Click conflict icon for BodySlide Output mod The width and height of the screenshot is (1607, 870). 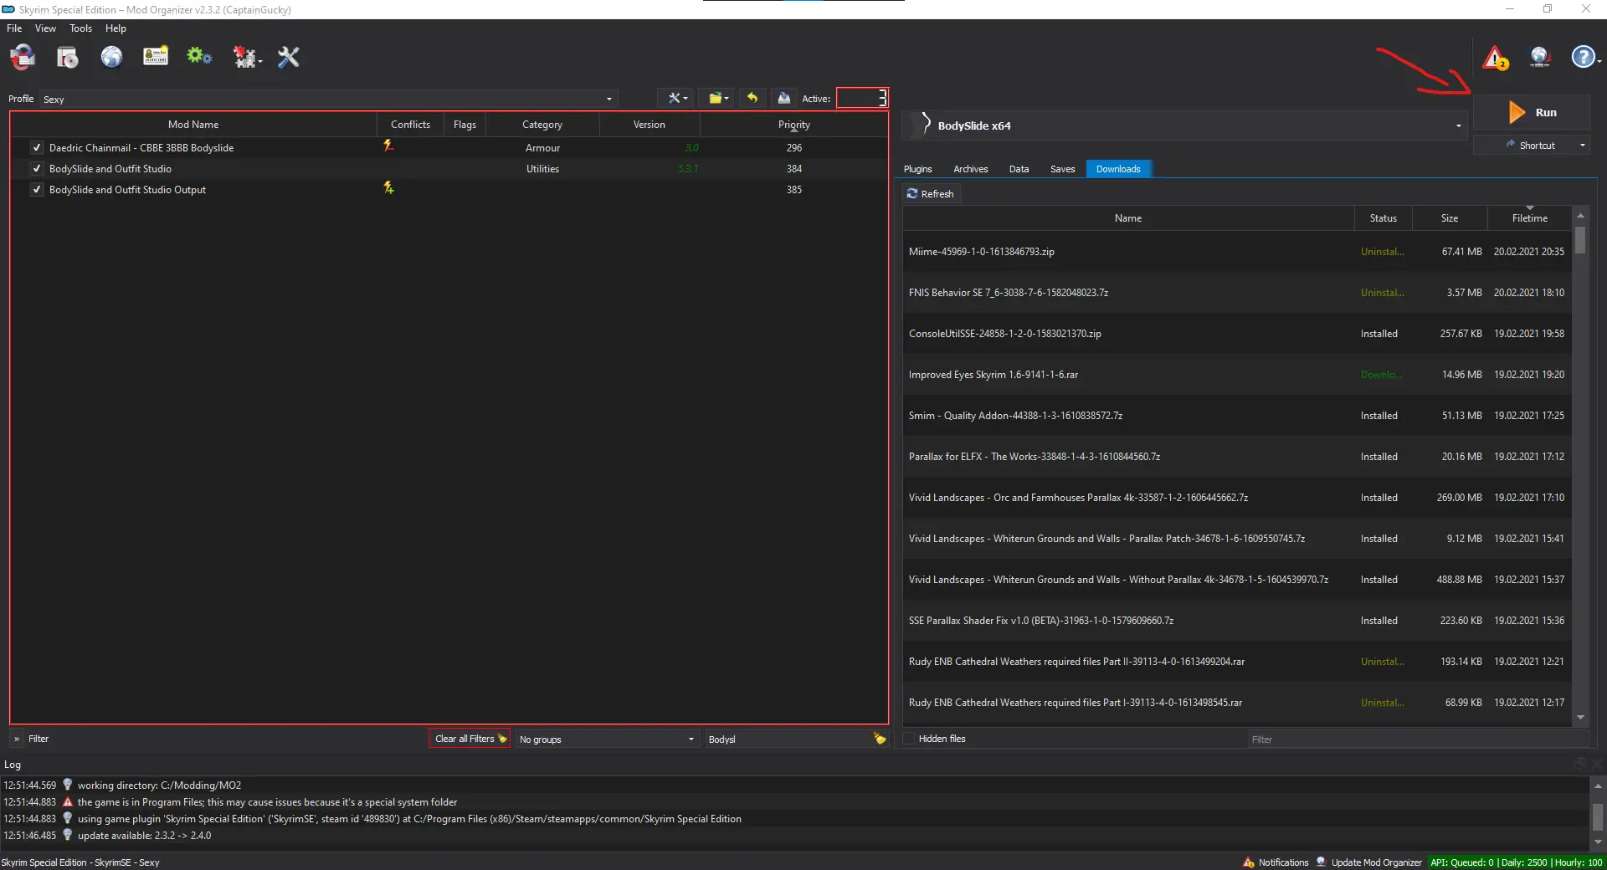click(x=388, y=187)
